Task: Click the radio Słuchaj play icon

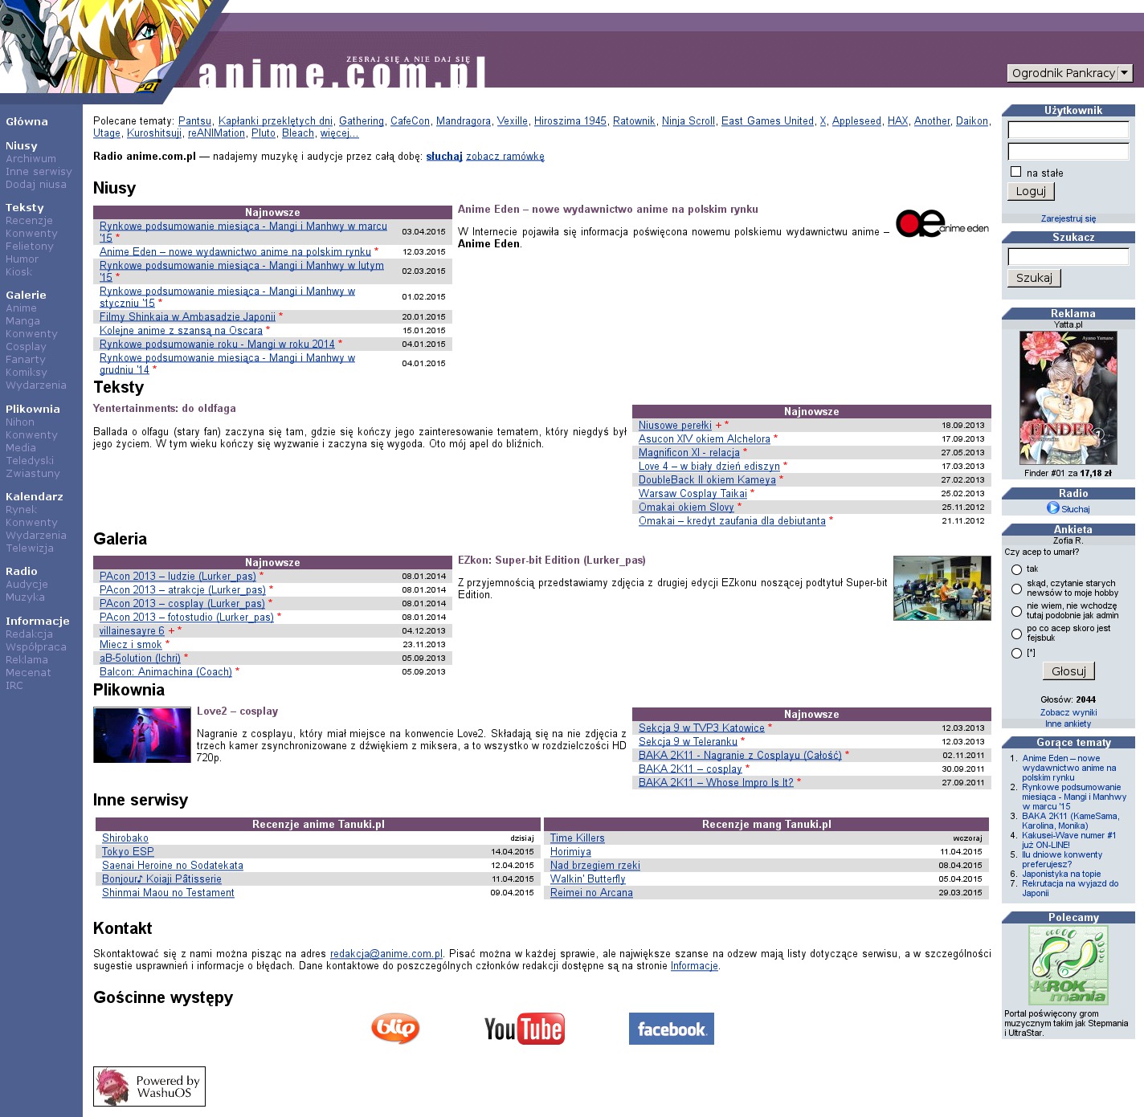Action: [1052, 508]
